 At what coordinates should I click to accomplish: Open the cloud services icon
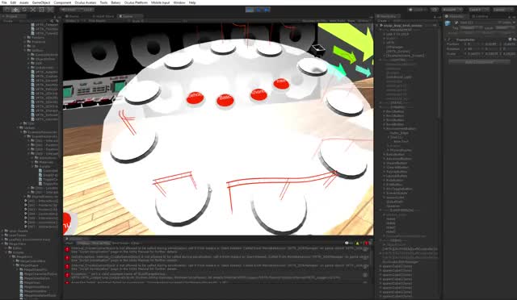435,10
